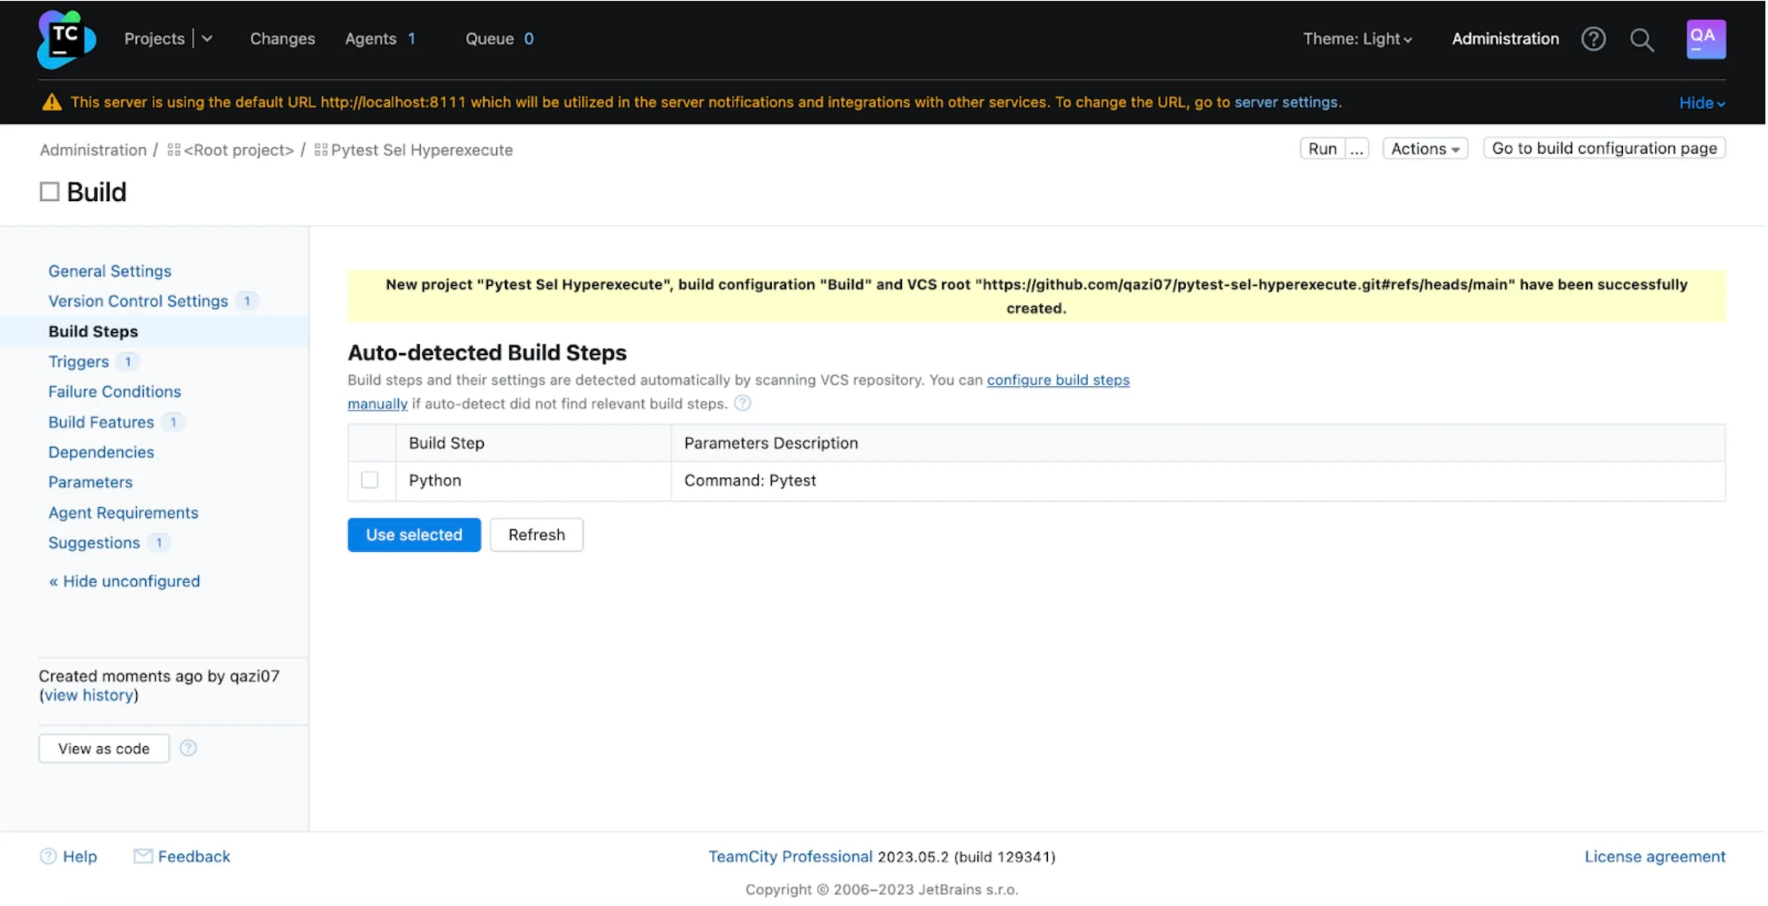Open the Theme: Light dropdown
The width and height of the screenshot is (1768, 906).
[1357, 39]
